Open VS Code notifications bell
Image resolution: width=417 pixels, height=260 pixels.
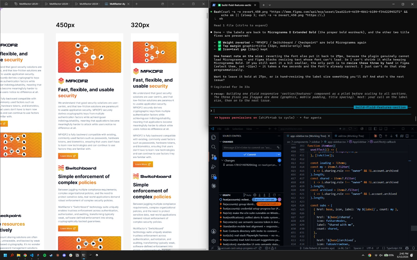[x=413, y=248]
